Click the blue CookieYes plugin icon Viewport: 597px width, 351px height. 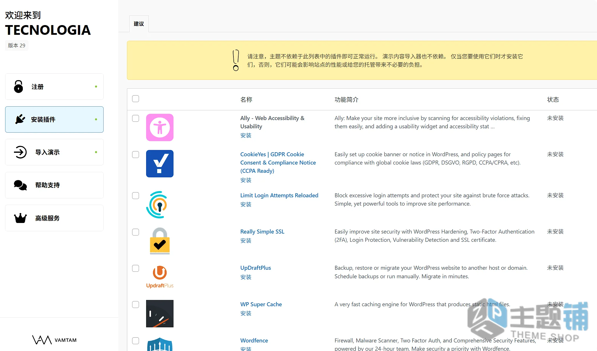point(160,164)
